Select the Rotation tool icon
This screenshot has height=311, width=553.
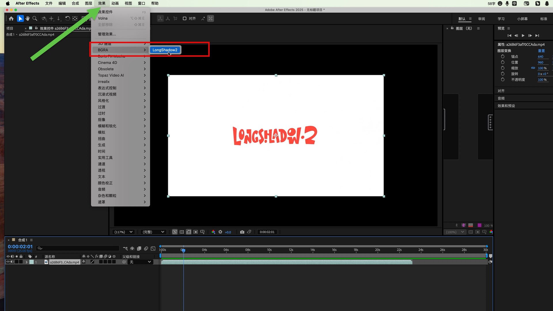pos(67,18)
